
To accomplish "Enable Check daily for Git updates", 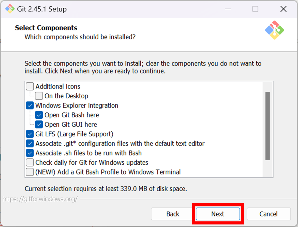I will (30, 162).
